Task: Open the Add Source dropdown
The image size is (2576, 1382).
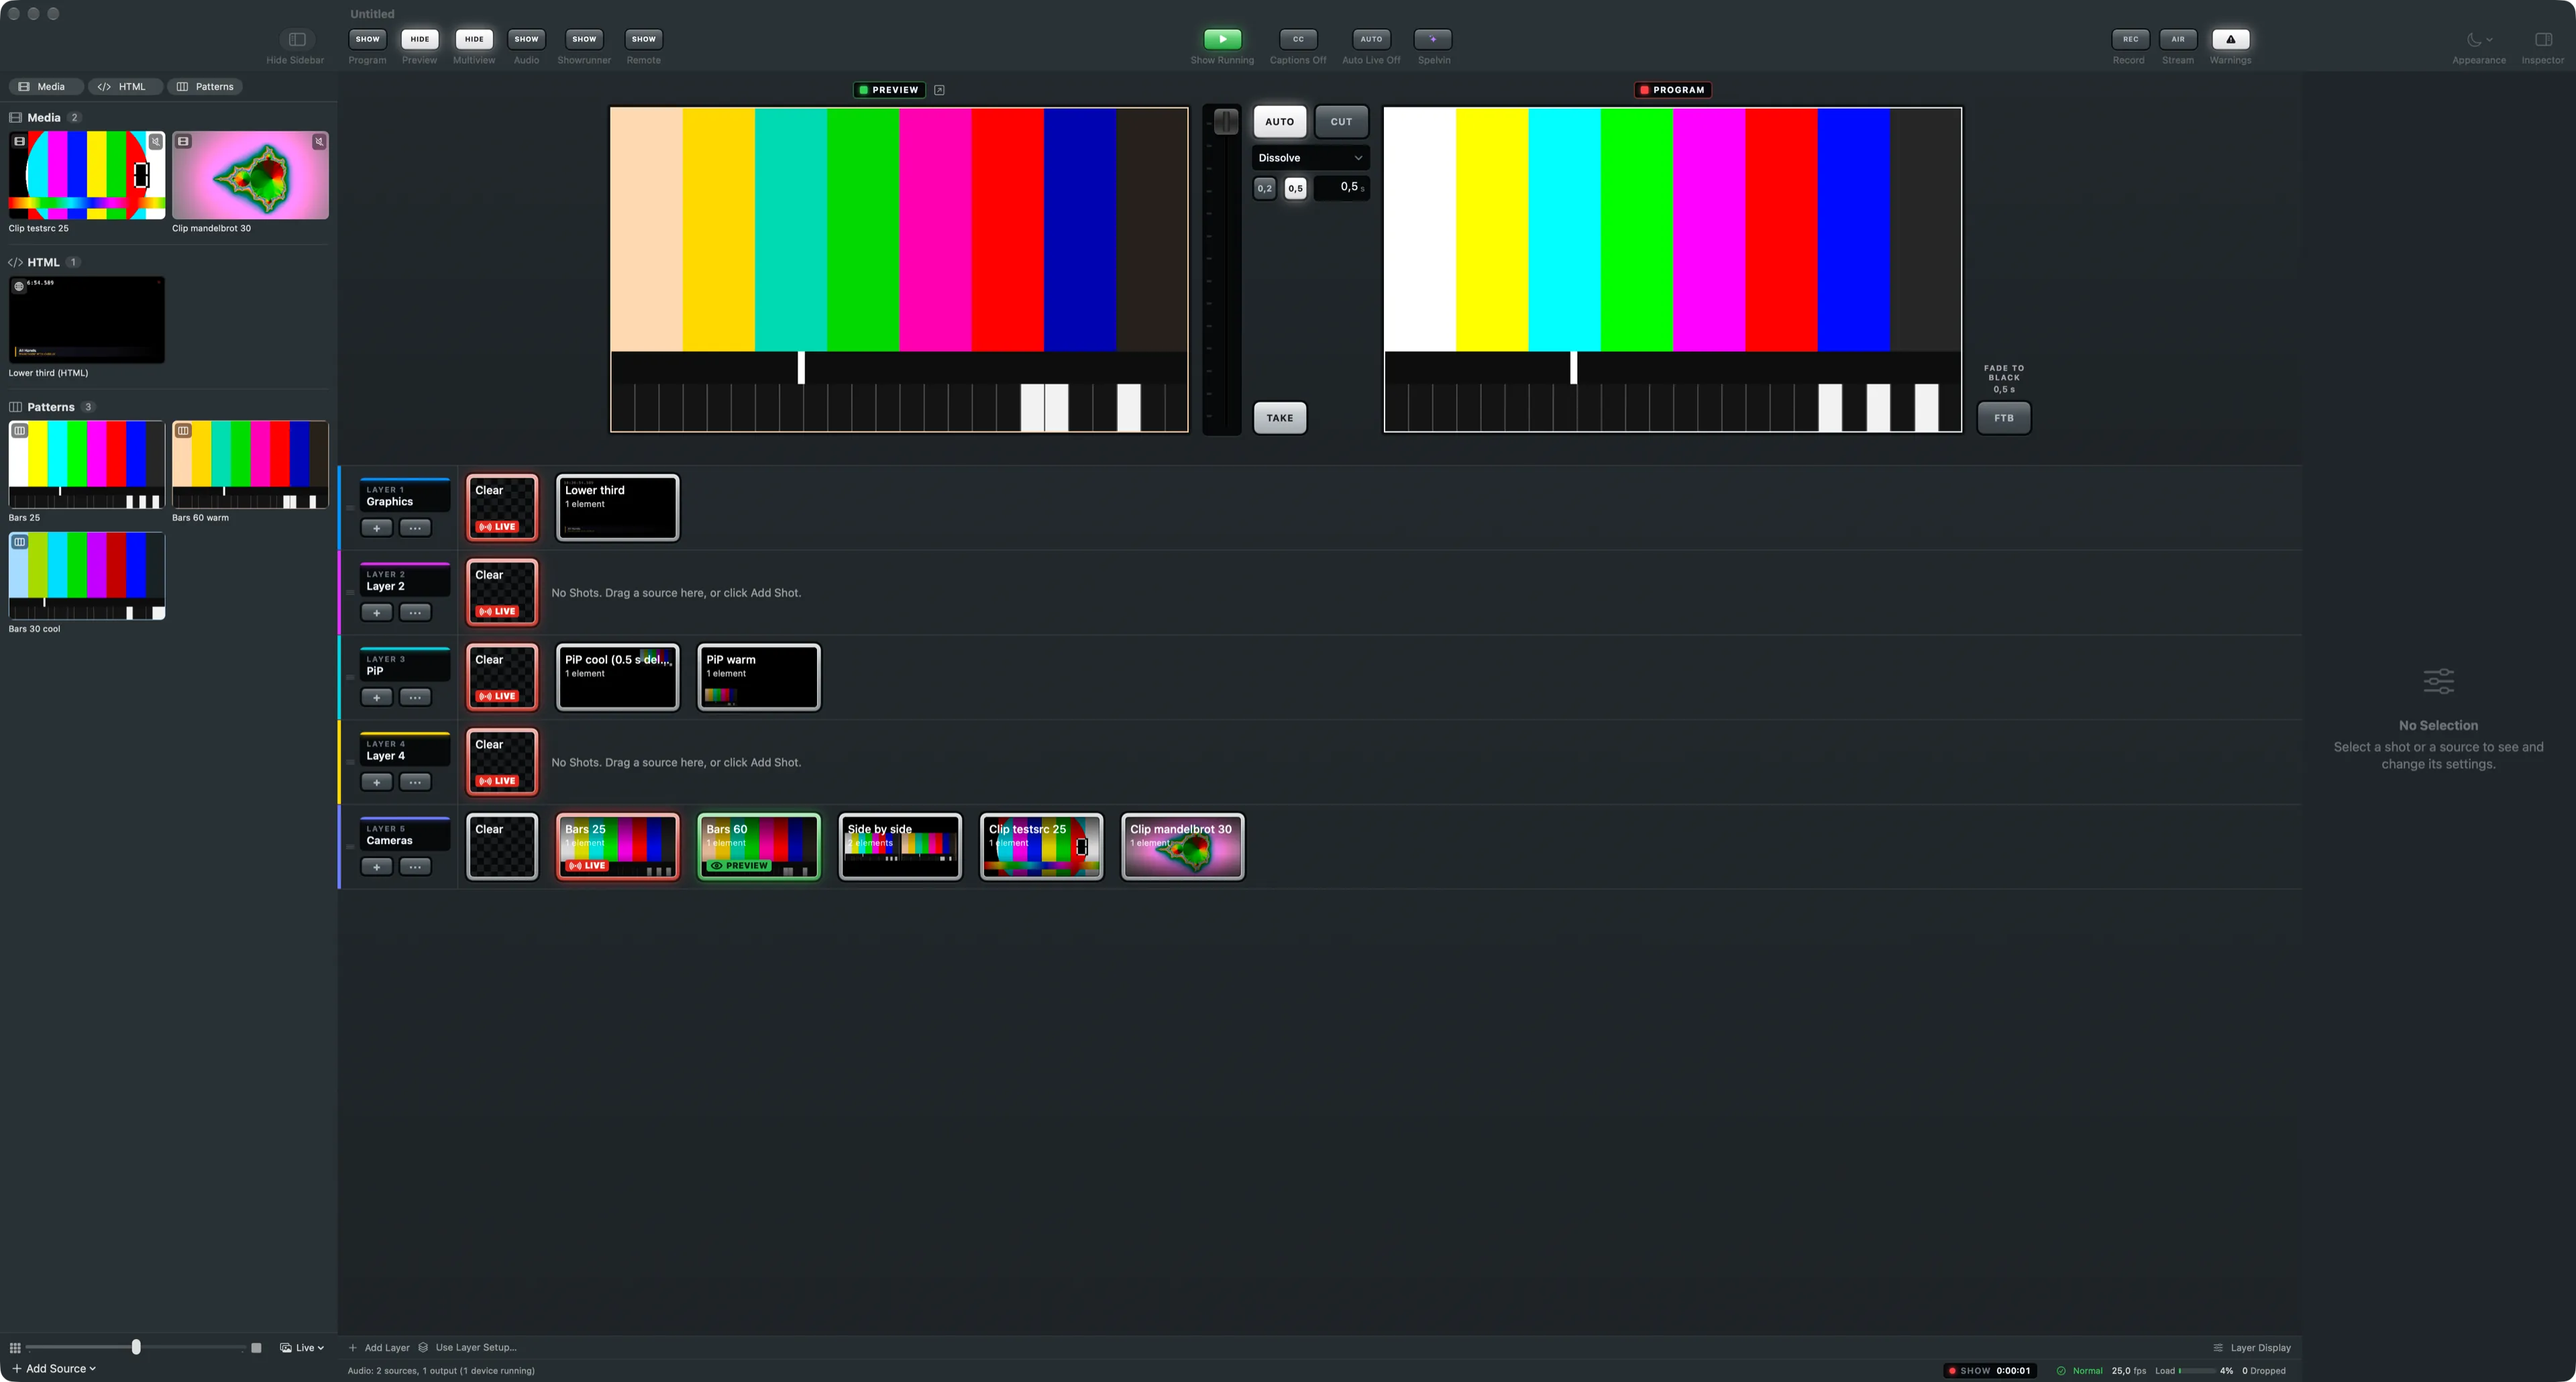Action: (x=54, y=1369)
